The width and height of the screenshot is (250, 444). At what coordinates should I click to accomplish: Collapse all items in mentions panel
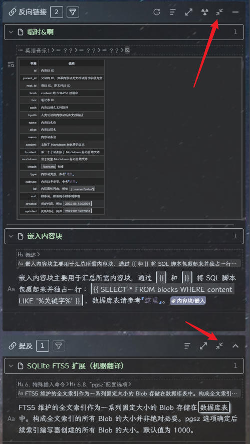click(219, 346)
